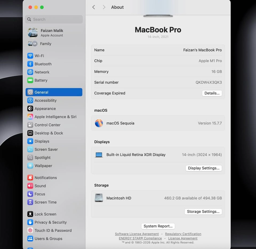Open Spotlight magnifier icon
The image size is (256, 249).
point(30,158)
